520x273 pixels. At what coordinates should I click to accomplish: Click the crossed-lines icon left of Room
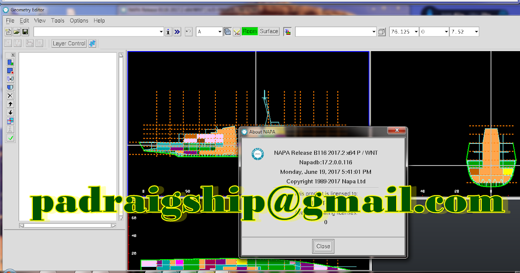point(237,32)
